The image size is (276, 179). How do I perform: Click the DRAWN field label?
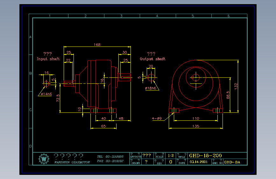click(136, 163)
